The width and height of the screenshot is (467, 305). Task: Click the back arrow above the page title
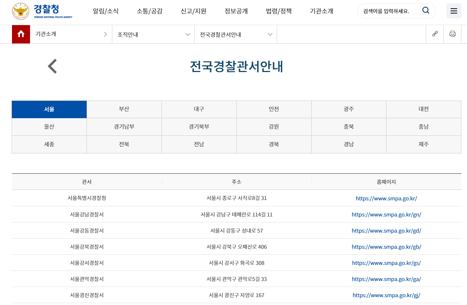[52, 66]
